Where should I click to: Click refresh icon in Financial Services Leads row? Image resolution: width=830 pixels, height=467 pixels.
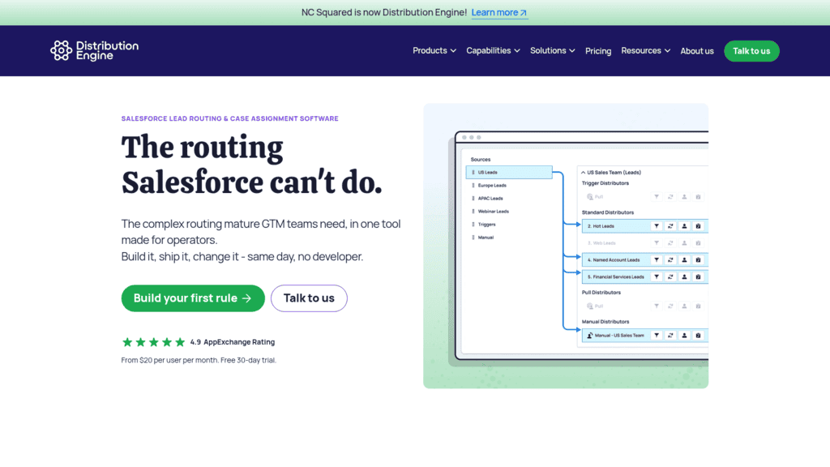click(670, 277)
